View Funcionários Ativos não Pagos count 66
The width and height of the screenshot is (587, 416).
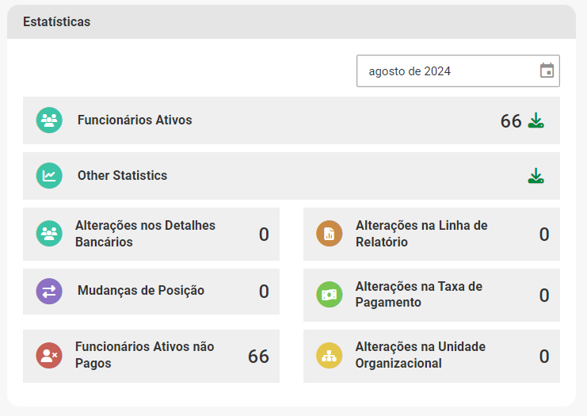pos(258,356)
